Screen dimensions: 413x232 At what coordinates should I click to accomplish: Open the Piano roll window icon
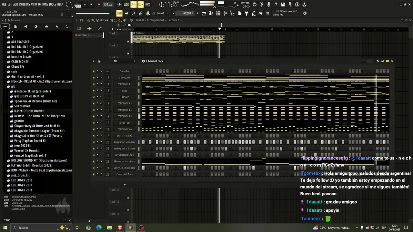[211, 13]
